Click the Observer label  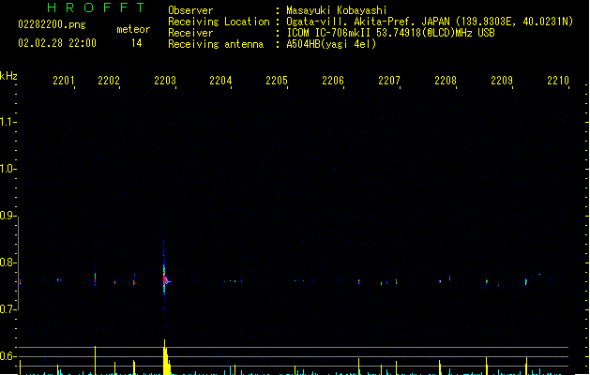(x=190, y=10)
